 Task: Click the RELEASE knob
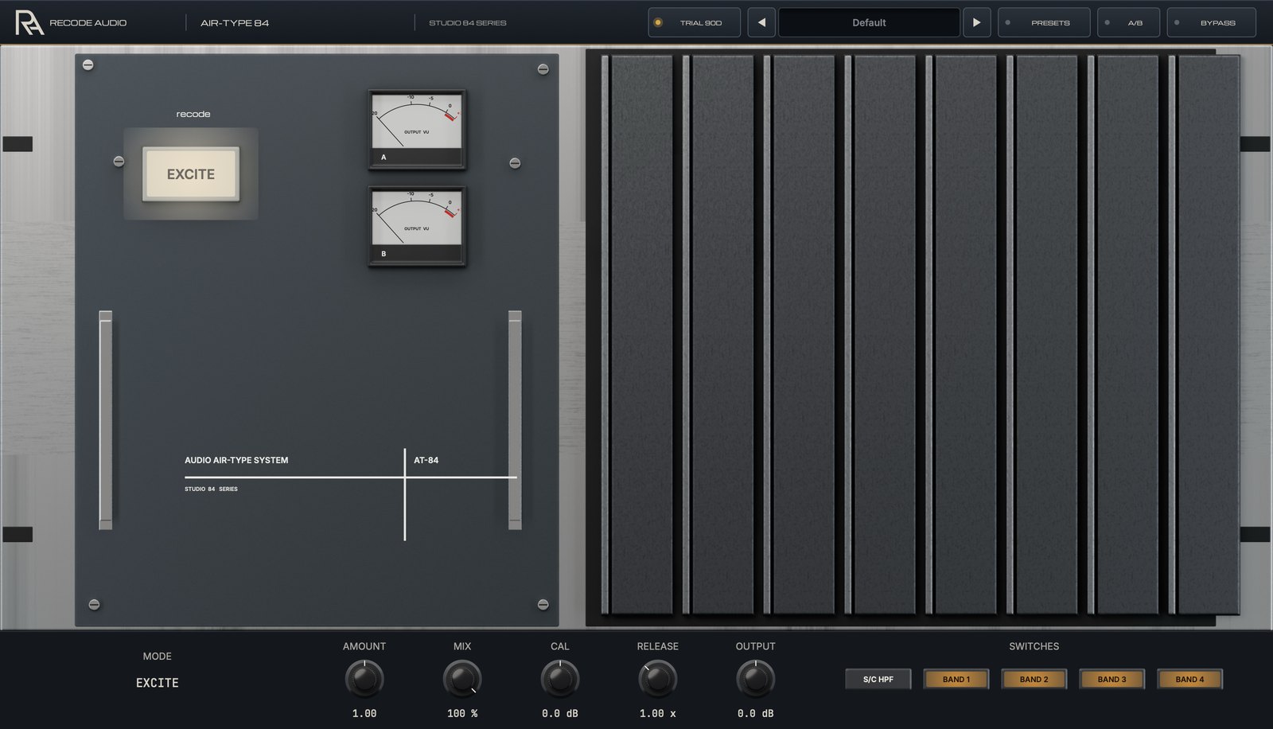pos(657,679)
